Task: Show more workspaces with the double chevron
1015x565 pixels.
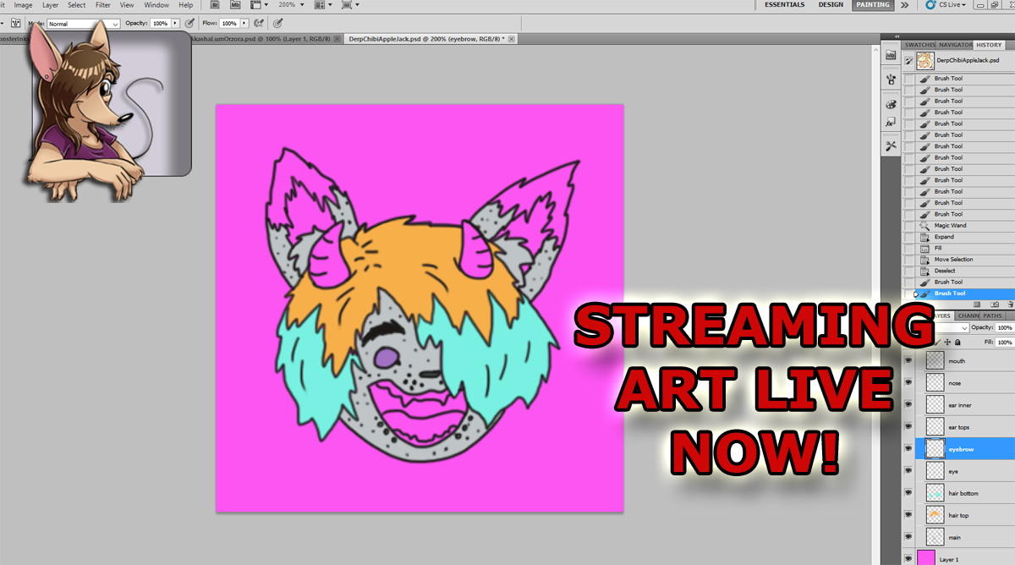Action: tap(904, 5)
